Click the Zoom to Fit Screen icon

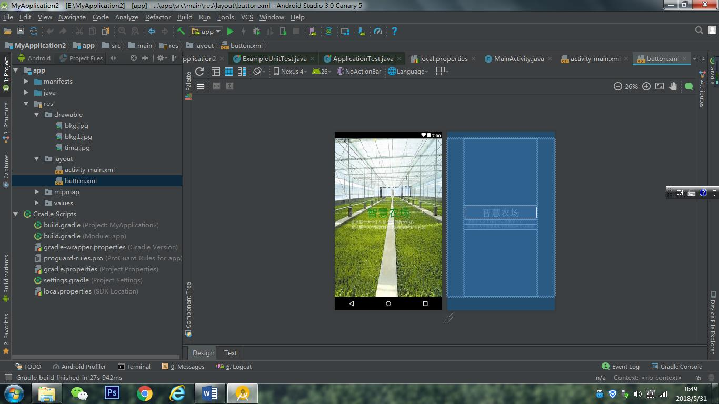[660, 86]
